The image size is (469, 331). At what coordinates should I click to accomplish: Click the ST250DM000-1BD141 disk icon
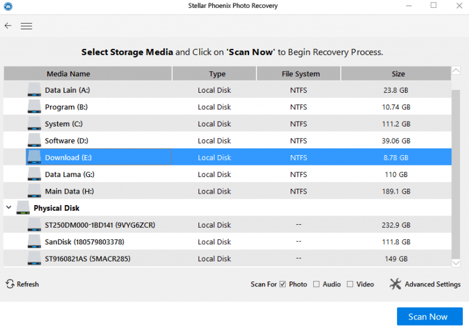[x=34, y=225]
